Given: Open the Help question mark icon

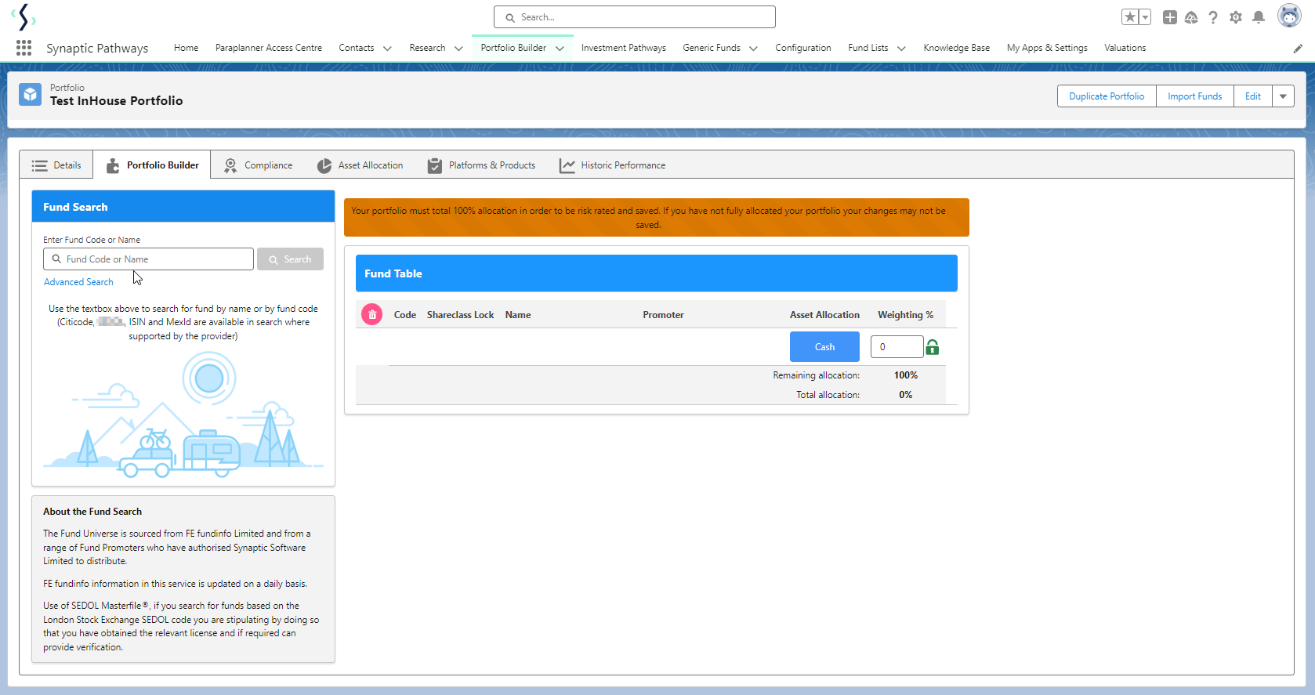Looking at the screenshot, I should click(1213, 17).
